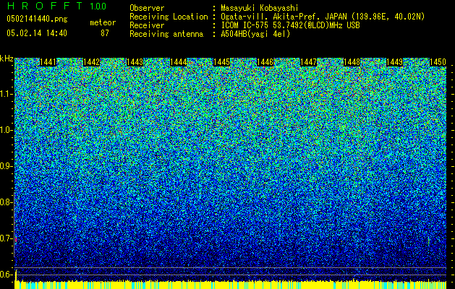
Task: Click the 1442 time marker
Action: [91, 62]
